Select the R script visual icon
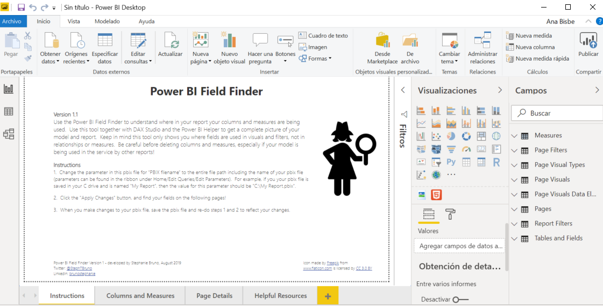This screenshot has width=603, height=306. click(x=496, y=162)
